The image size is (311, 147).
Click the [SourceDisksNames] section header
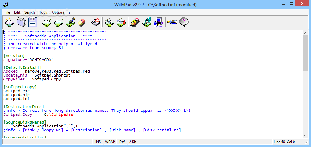pyautogui.click(x=25, y=122)
